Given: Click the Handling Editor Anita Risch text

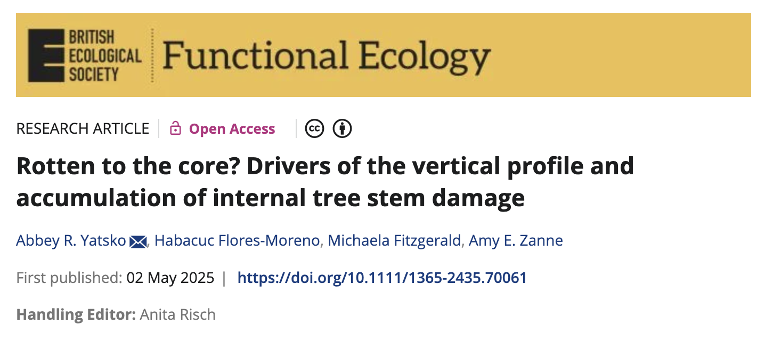Looking at the screenshot, I should pyautogui.click(x=116, y=314).
